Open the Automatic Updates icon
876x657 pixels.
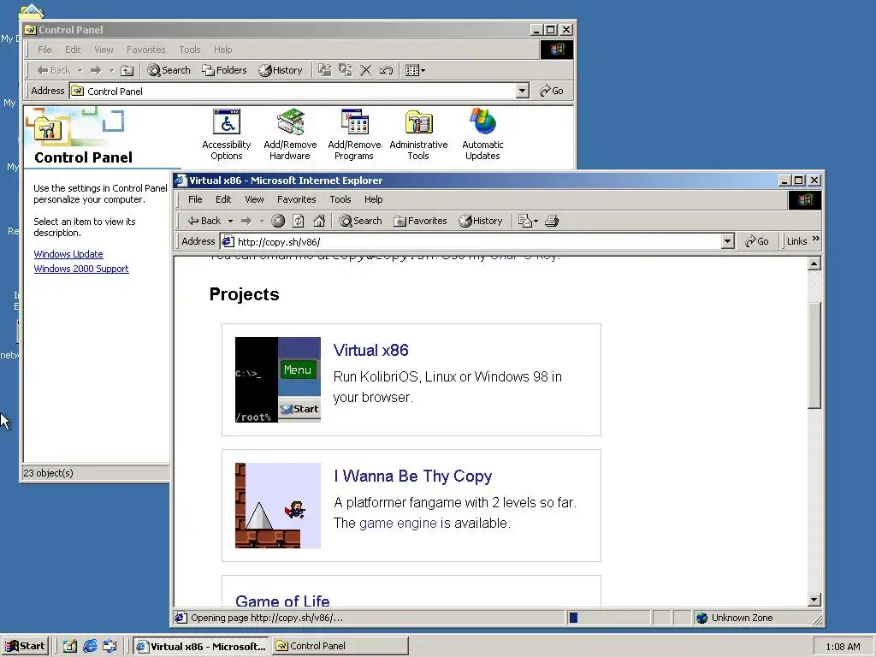click(x=482, y=134)
